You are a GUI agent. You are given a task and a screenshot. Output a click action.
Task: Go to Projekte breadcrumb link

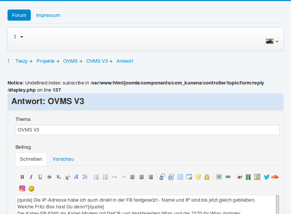[45, 61]
